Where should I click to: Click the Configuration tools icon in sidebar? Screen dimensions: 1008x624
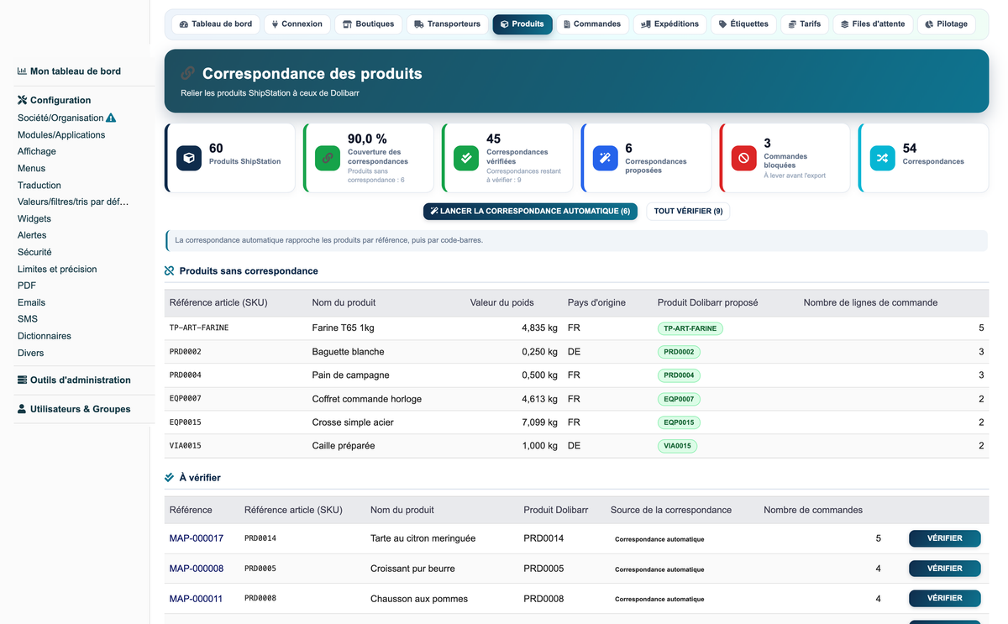point(23,100)
